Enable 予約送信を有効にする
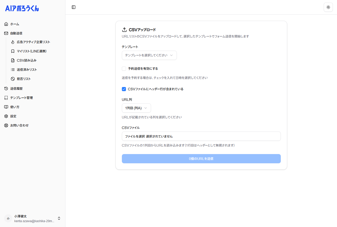Screen dimensions: 337x227 124,69
